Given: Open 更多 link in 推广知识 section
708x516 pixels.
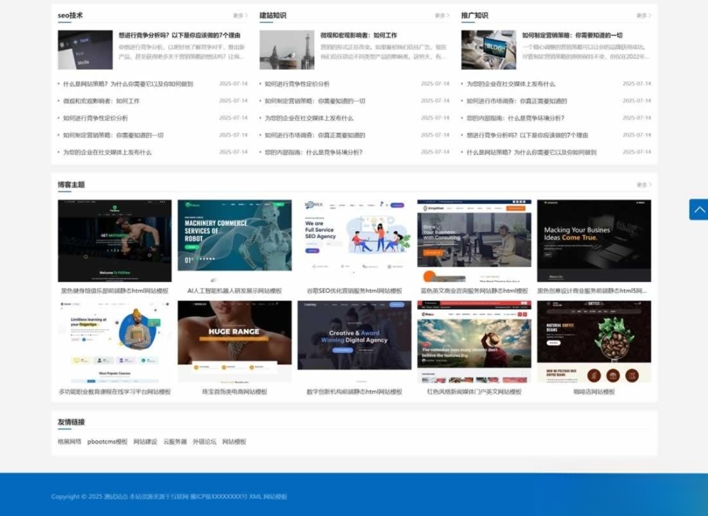Looking at the screenshot, I should [x=645, y=14].
